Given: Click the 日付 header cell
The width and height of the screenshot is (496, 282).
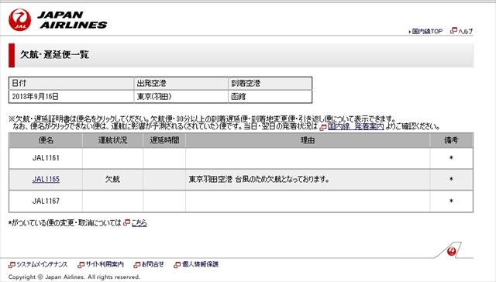Looking at the screenshot, I should [x=71, y=84].
